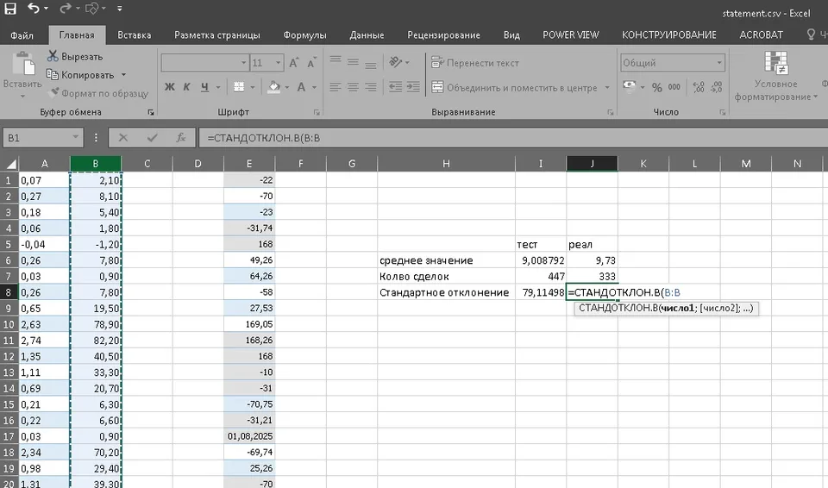The width and height of the screenshot is (828, 488).
Task: Click inside the formula bar text
Action: [x=263, y=138]
